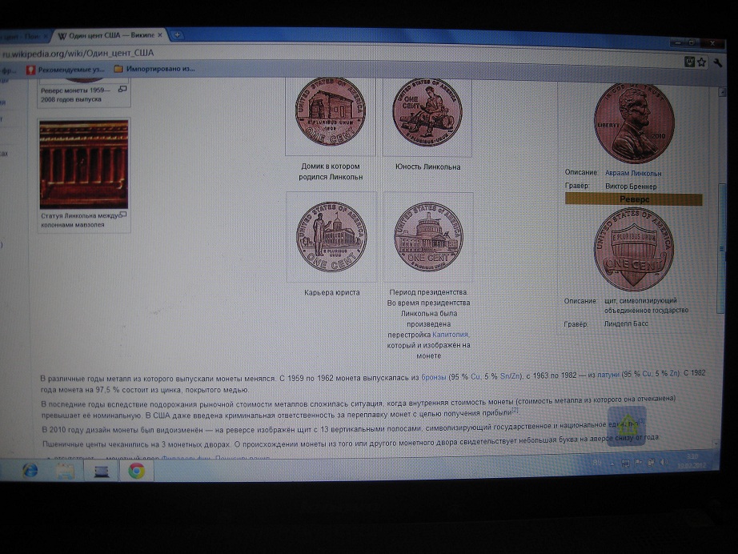Click the 'Юность Линкольна' caption text
This screenshot has height=554, width=738.
[428, 167]
